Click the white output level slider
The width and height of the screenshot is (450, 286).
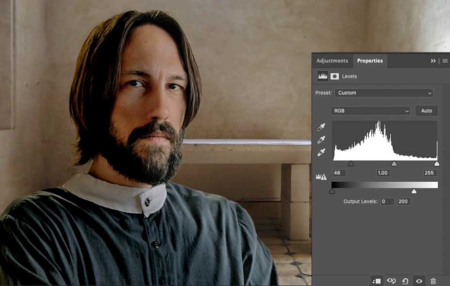[414, 191]
